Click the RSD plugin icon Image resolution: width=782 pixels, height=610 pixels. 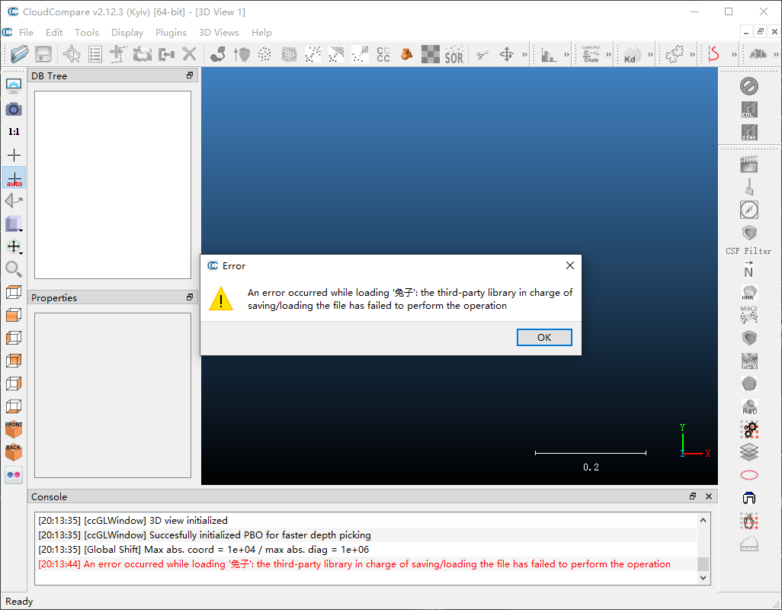(x=749, y=406)
